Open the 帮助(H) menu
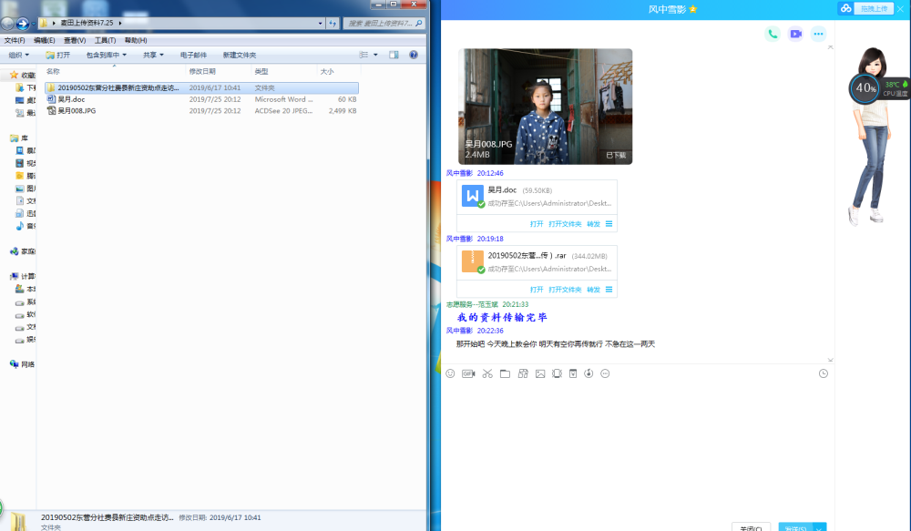Viewport: 911px width, 531px height. click(136, 40)
